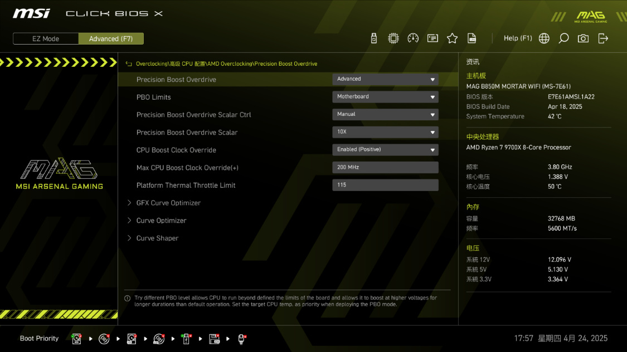
Task: Click the info circle icon beside help text
Action: pyautogui.click(x=128, y=298)
